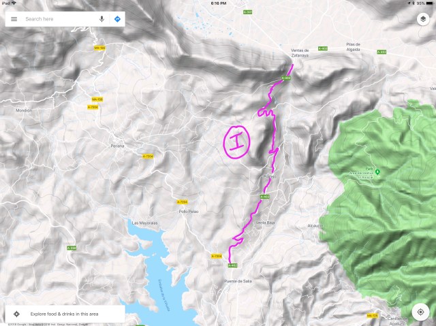Open the map layers button
The width and height of the screenshot is (436, 326).
click(423, 19)
